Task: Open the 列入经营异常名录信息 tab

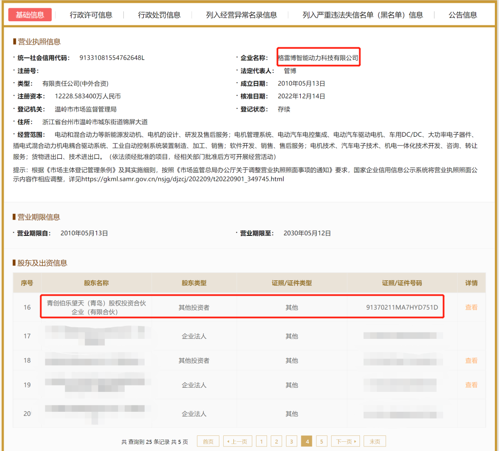Action: click(x=242, y=15)
